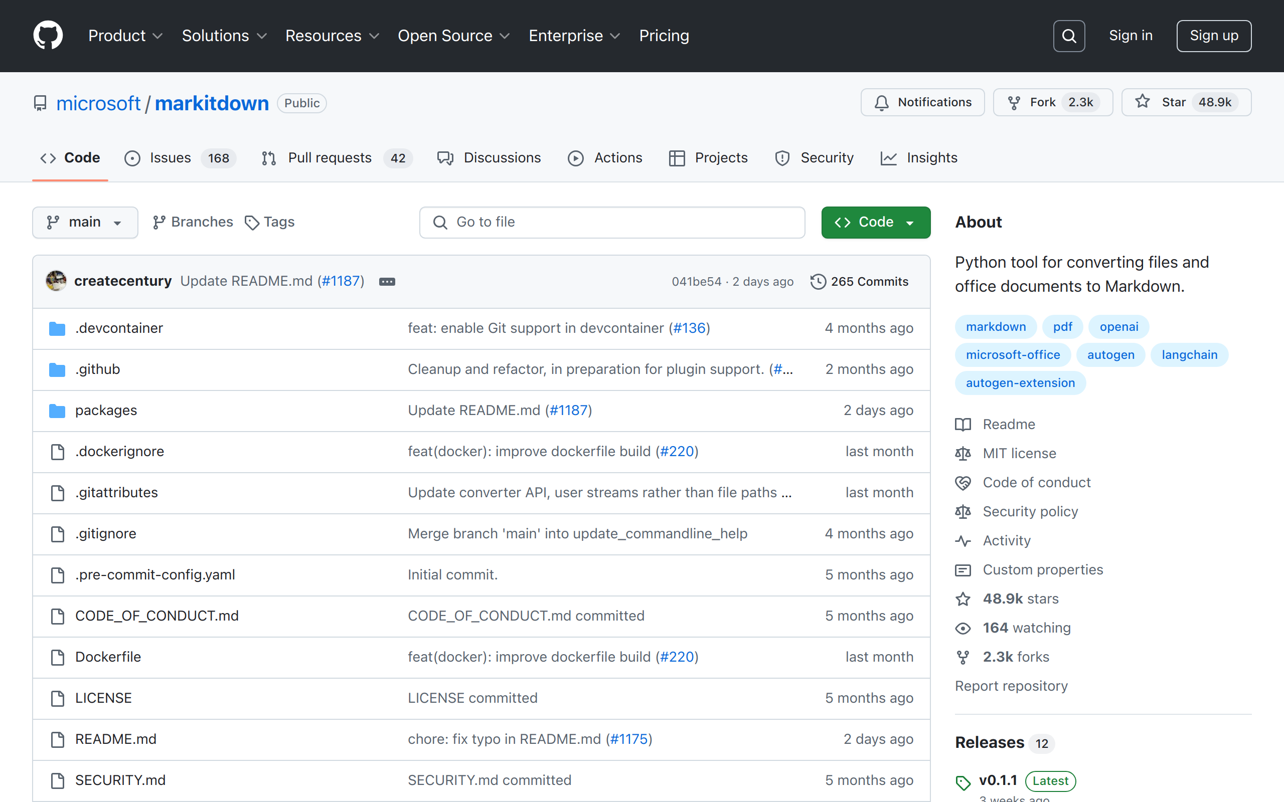Open the .pre-commit-config.yaml file
This screenshot has width=1284, height=802.
[155, 575]
